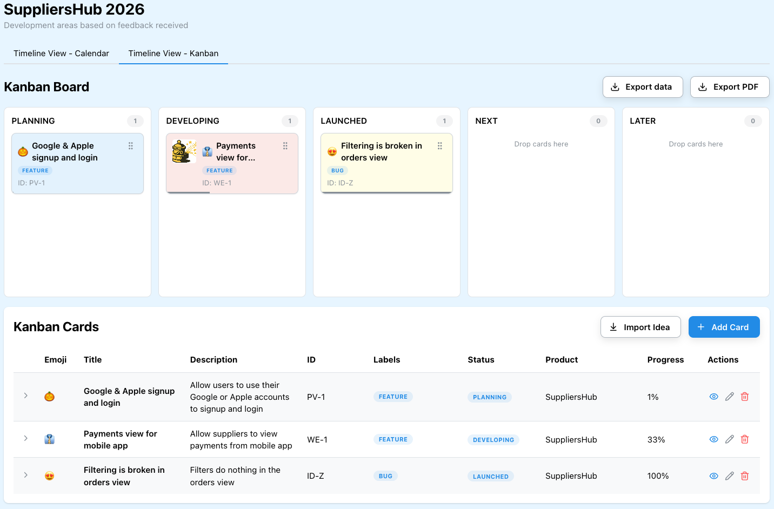Click pencil edit icon for Google & Apple signup row
The image size is (774, 509).
click(x=729, y=397)
